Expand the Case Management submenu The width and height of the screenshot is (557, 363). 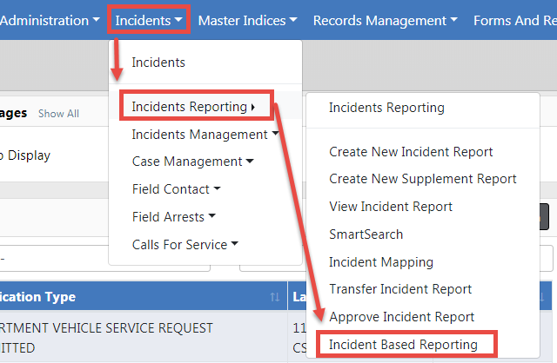(x=192, y=162)
